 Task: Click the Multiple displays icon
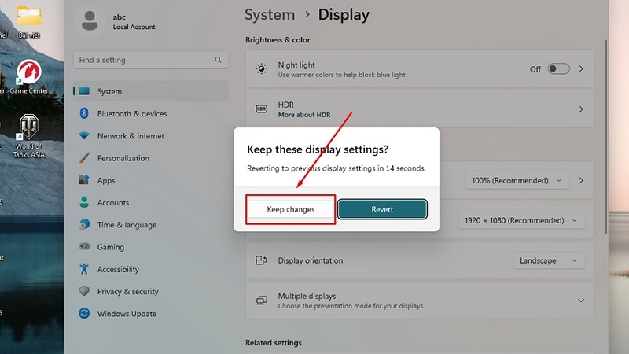(x=261, y=301)
